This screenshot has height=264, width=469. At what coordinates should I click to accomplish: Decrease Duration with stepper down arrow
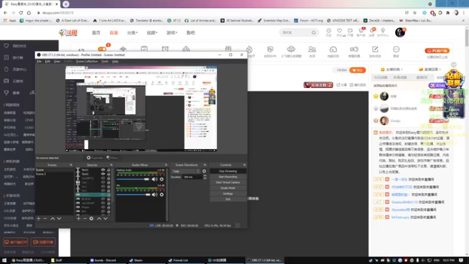pos(205,178)
